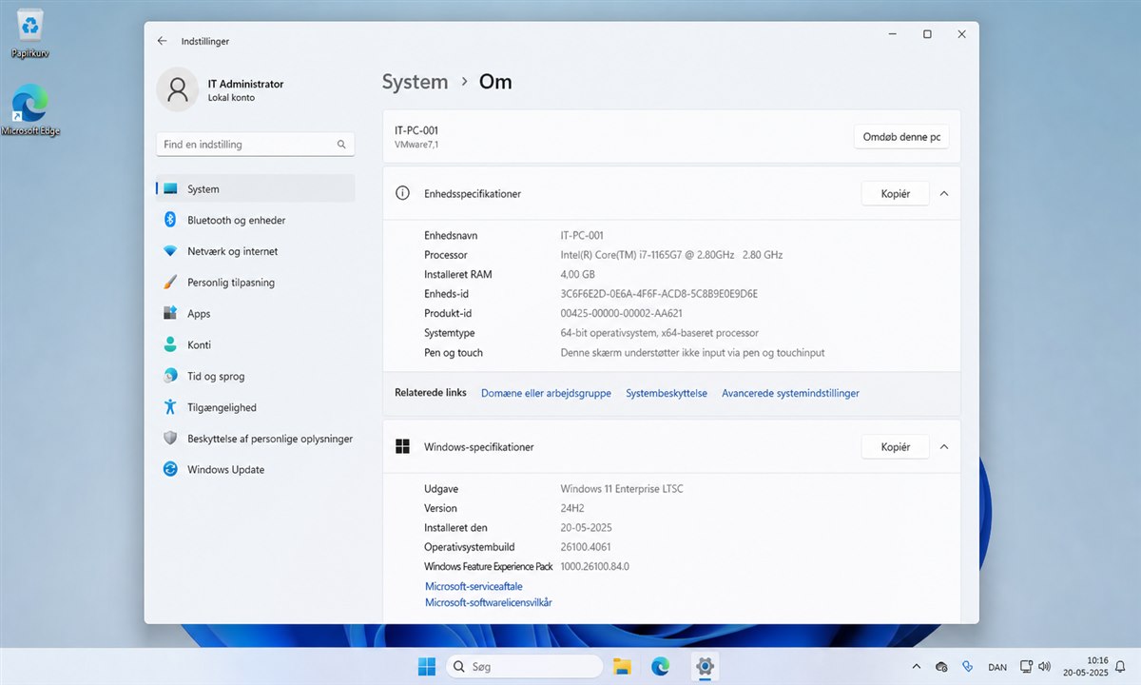Click the Enheds-id value
Image resolution: width=1141 pixels, height=685 pixels.
click(x=659, y=294)
